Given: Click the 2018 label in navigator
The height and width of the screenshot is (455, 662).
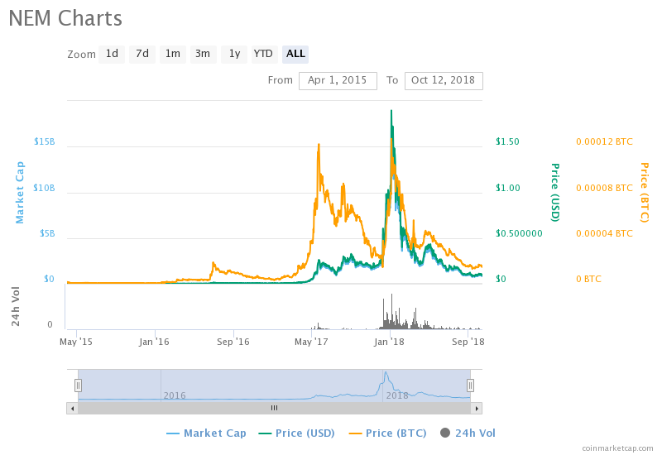Looking at the screenshot, I should click(397, 395).
